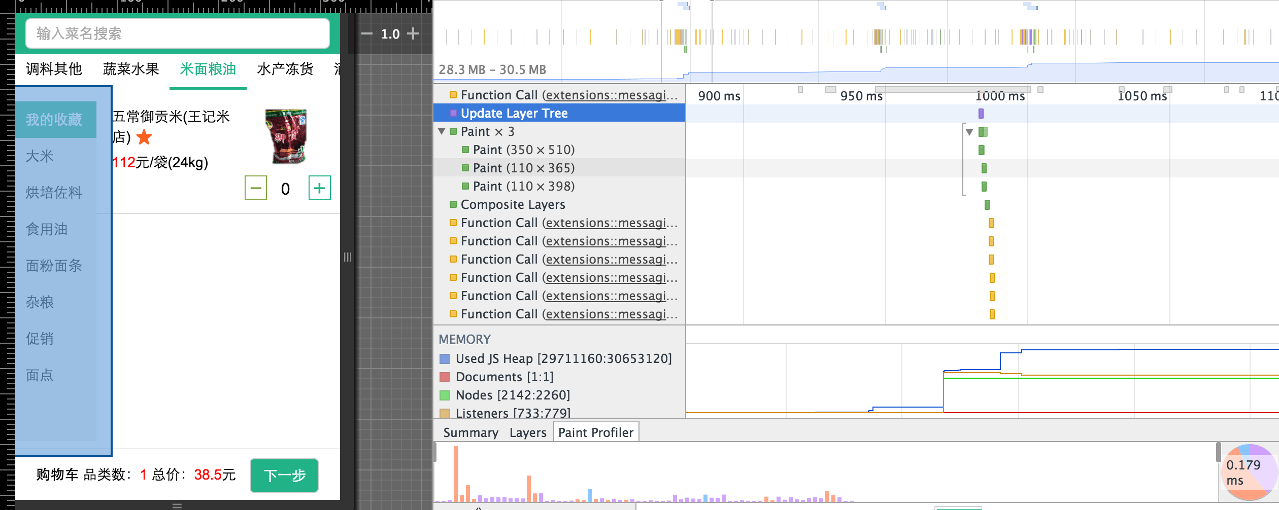The width and height of the screenshot is (1279, 510).
Task: Select the Paint (350 × 510) record
Action: [x=523, y=150]
